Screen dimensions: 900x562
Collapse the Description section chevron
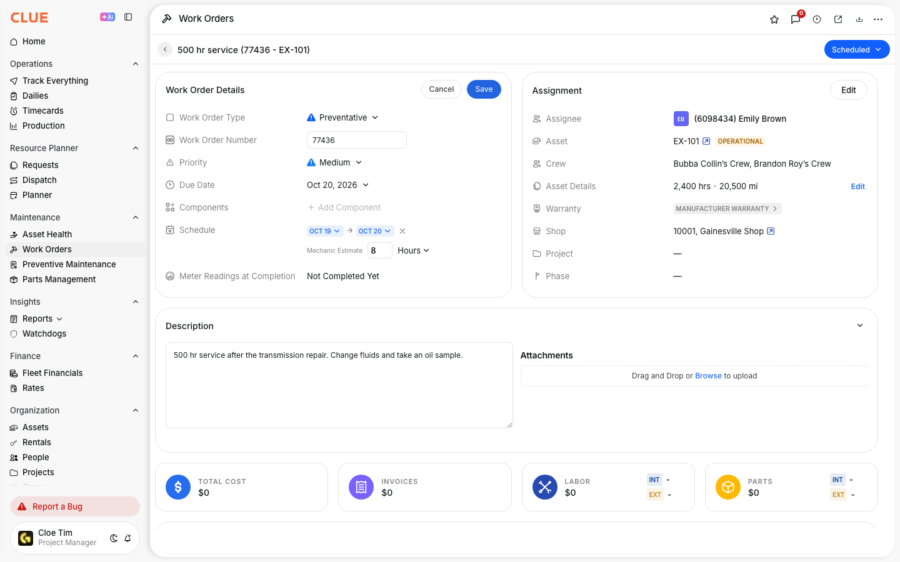(x=860, y=326)
